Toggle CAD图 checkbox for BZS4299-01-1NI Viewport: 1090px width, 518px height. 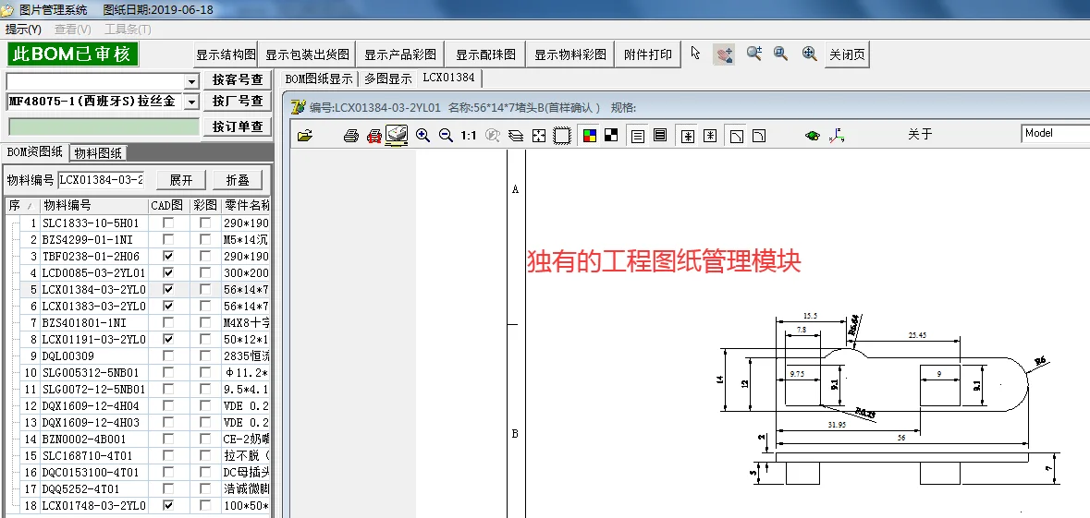[168, 239]
